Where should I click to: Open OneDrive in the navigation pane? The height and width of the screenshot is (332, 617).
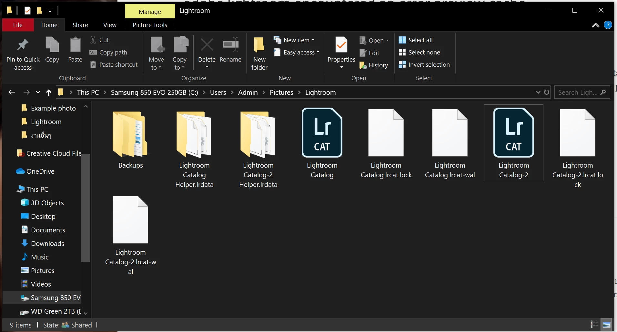(x=35, y=171)
